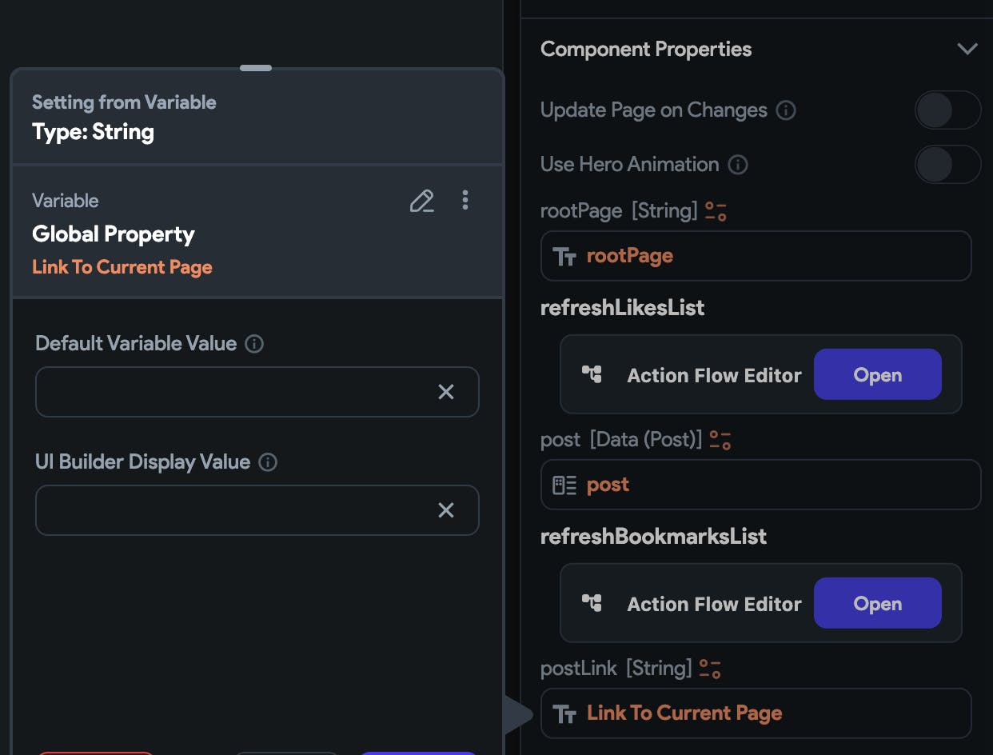Turn on the Use Hero Animation switch

tap(947, 165)
